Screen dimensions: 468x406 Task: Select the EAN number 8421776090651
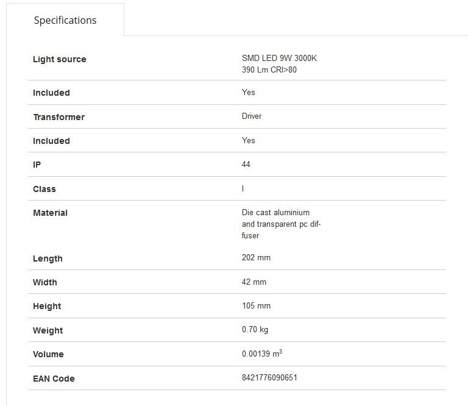pos(269,378)
